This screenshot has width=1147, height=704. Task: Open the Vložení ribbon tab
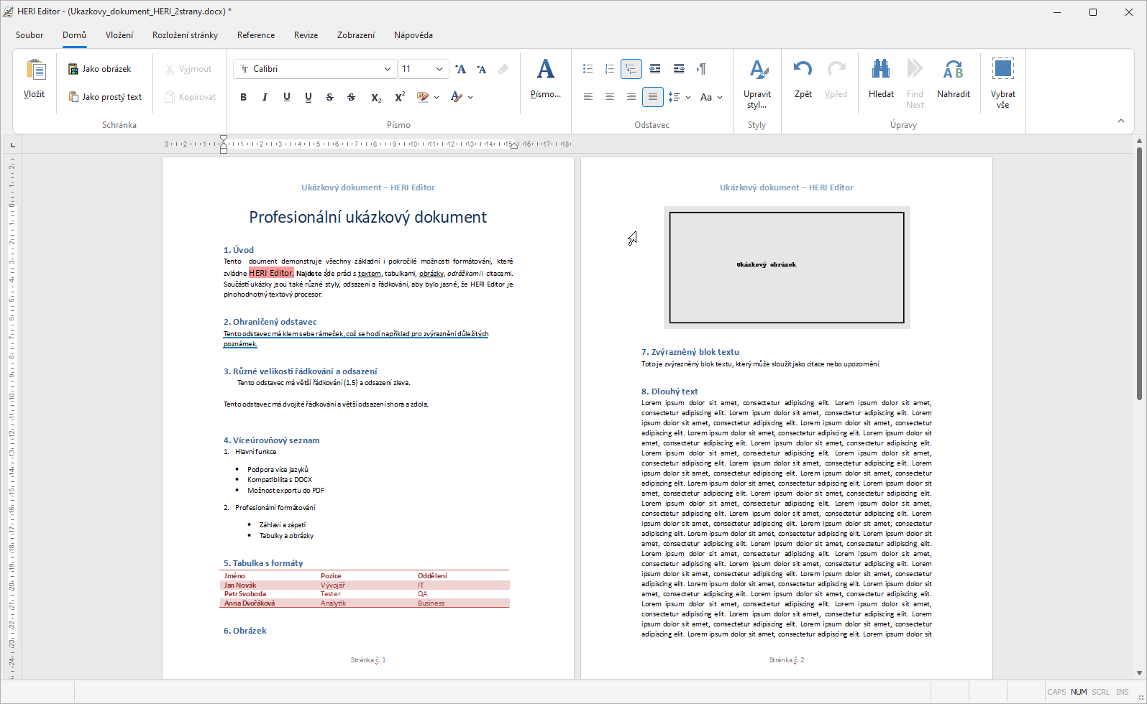[119, 35]
